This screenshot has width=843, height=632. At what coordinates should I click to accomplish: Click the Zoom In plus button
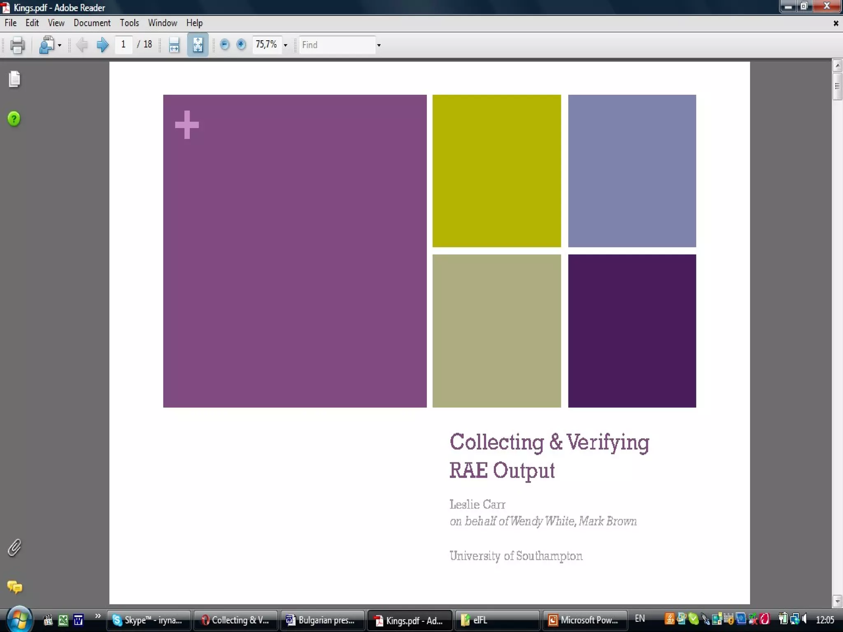241,44
